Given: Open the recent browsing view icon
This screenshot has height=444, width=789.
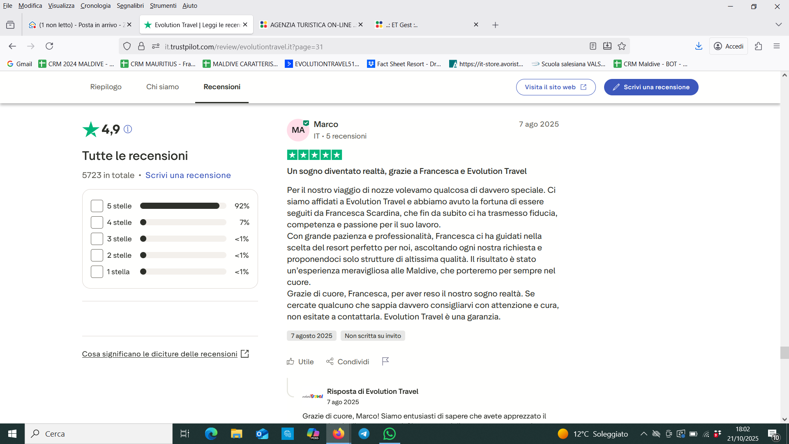Looking at the screenshot, I should coord(10,25).
